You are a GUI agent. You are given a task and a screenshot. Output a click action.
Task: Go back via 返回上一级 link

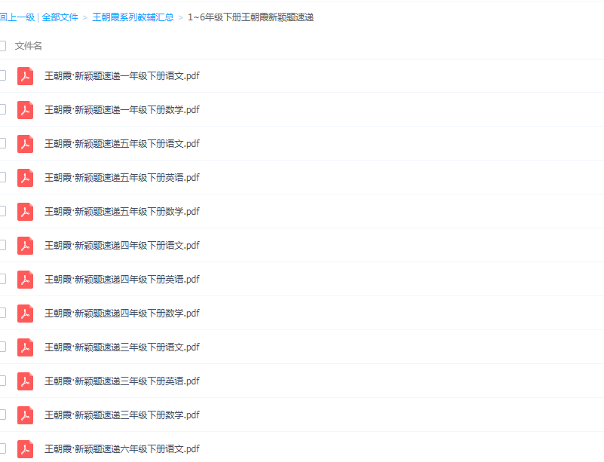(17, 17)
